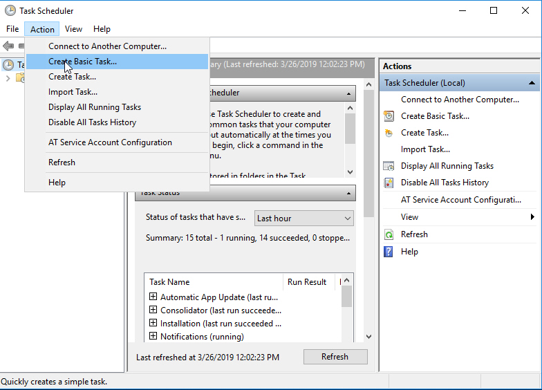Click the Task Scheduler clock icon in title bar
The image size is (542, 390).
coord(10,10)
